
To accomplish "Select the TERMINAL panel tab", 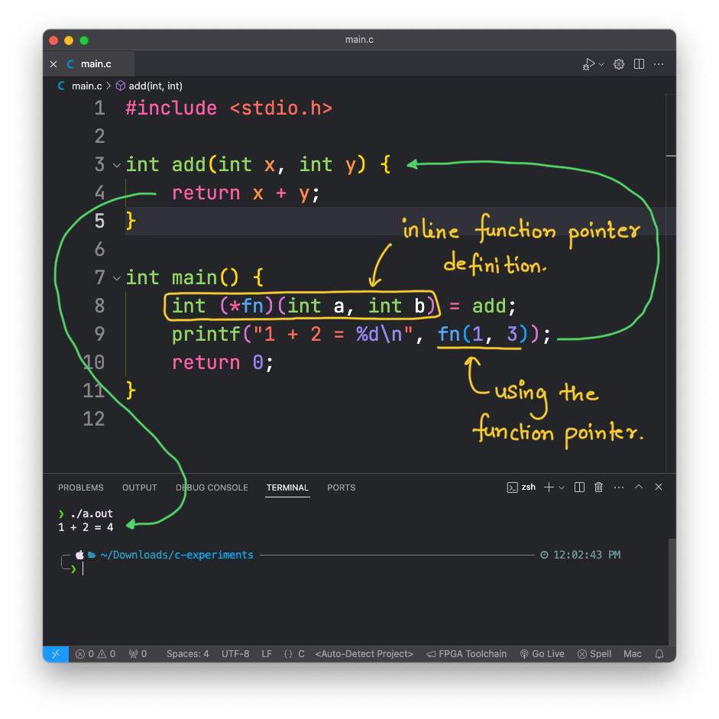I will (x=287, y=487).
